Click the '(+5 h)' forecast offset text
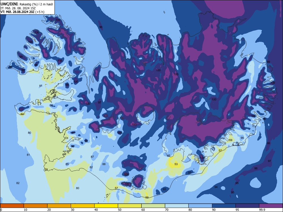 point(40,12)
